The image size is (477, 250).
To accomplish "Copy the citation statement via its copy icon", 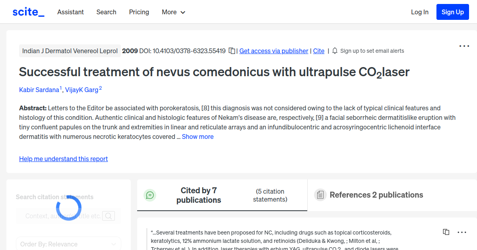I will point(446,232).
